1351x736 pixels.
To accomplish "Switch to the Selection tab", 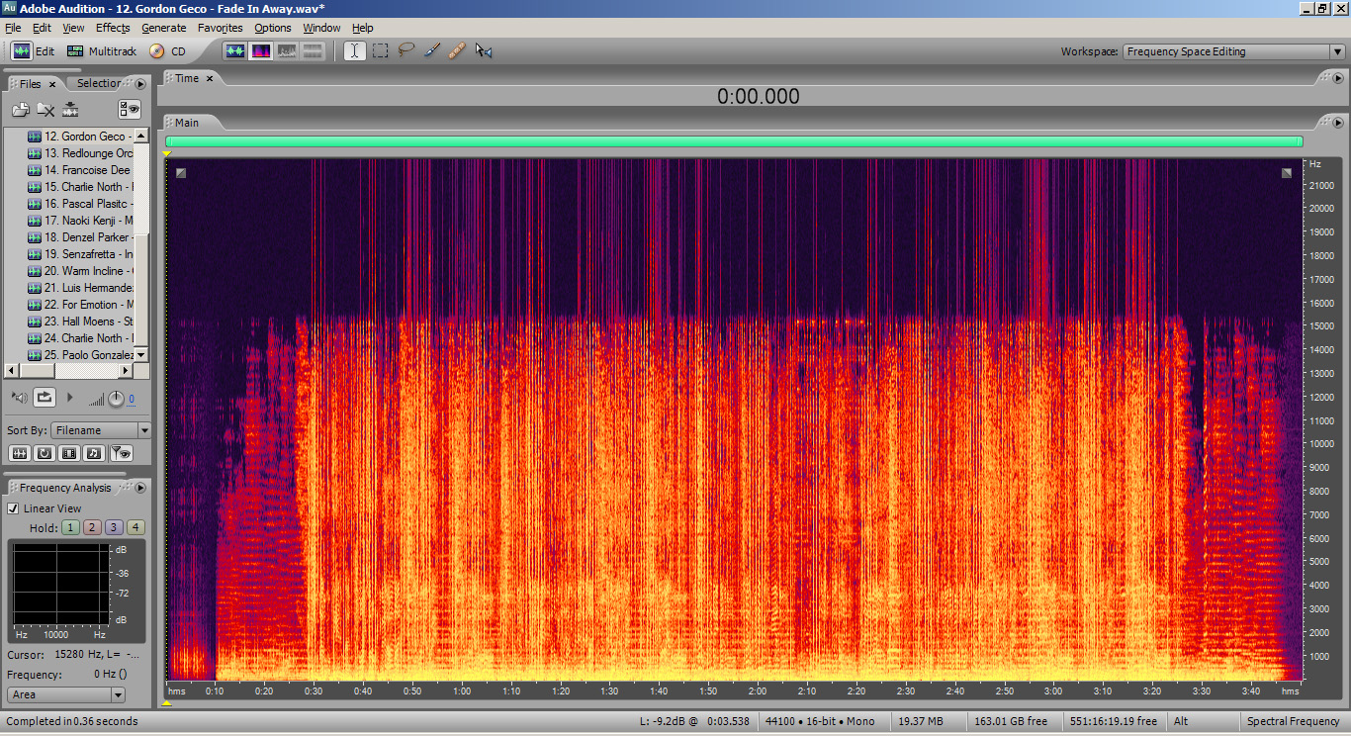I will [99, 84].
